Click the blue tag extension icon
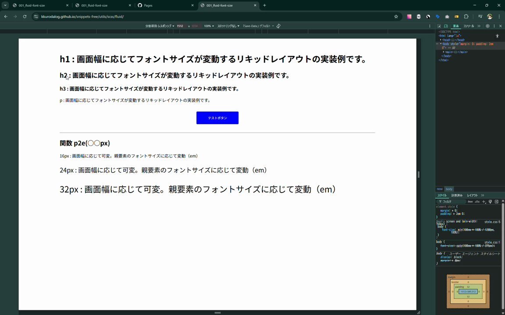 (437, 16)
